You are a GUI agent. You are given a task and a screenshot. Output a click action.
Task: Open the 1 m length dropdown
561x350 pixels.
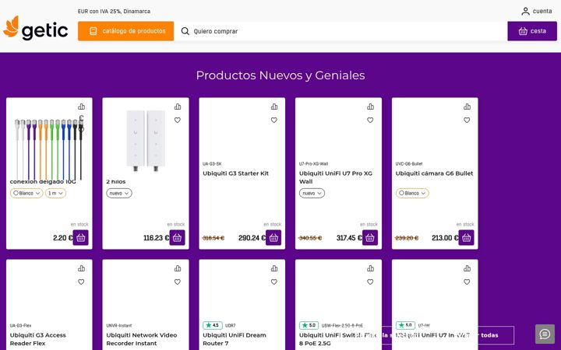coord(55,193)
